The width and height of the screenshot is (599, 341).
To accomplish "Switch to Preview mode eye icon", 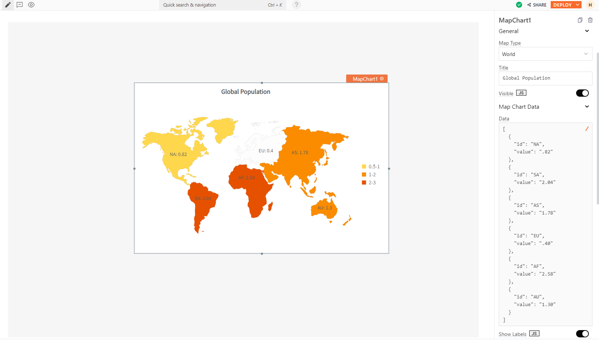I will (x=31, y=5).
